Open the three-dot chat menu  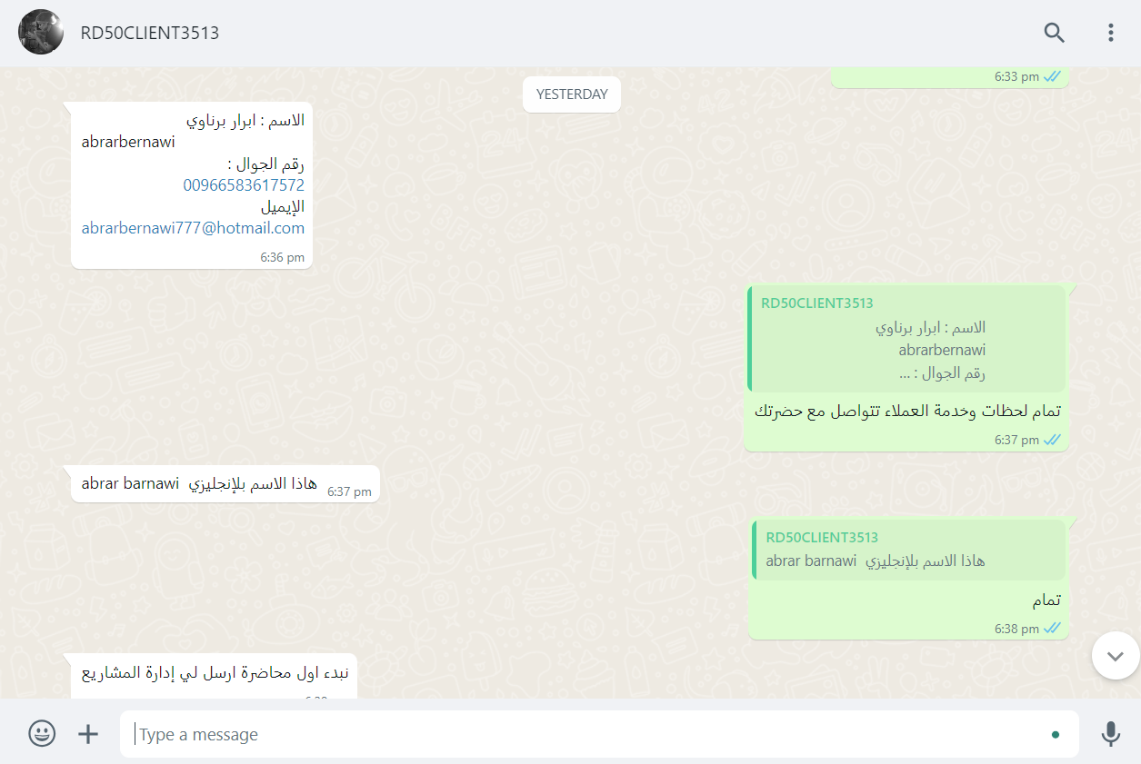pos(1110,33)
